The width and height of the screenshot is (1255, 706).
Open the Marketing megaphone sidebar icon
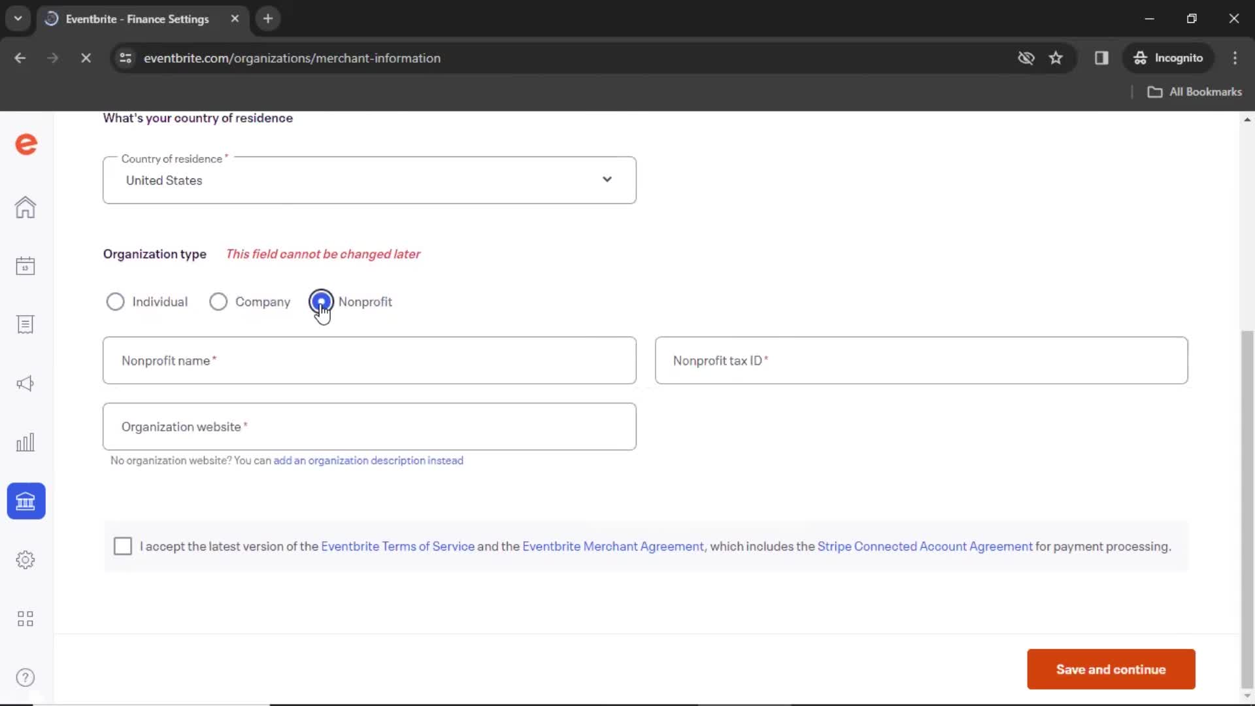click(x=25, y=384)
